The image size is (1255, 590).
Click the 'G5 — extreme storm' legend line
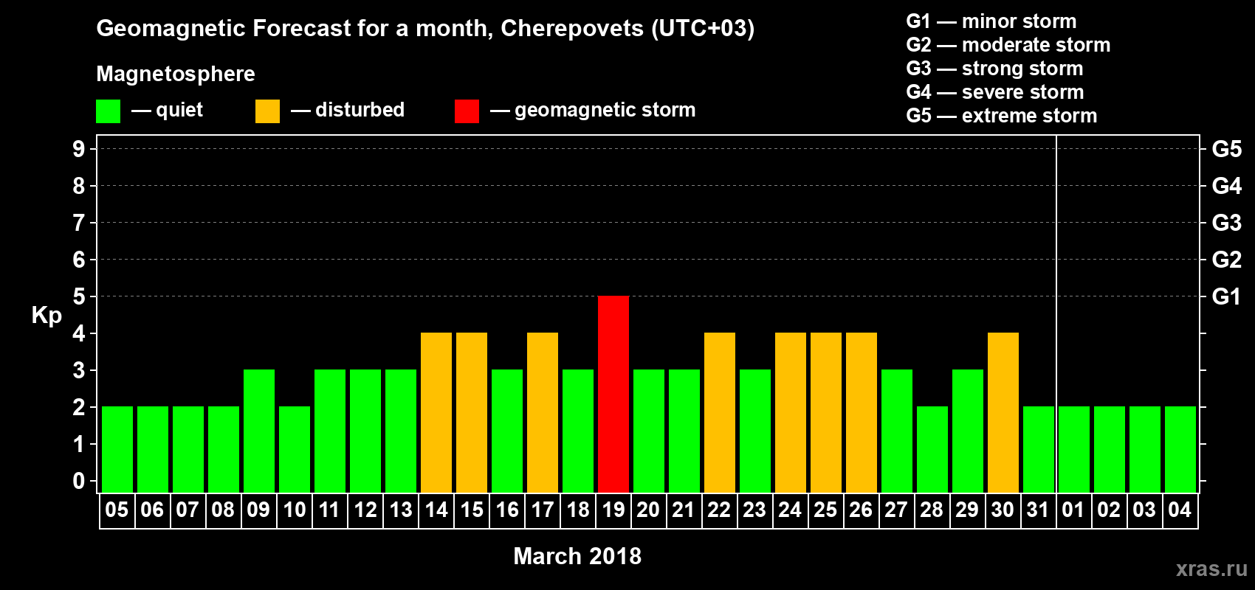click(1002, 116)
